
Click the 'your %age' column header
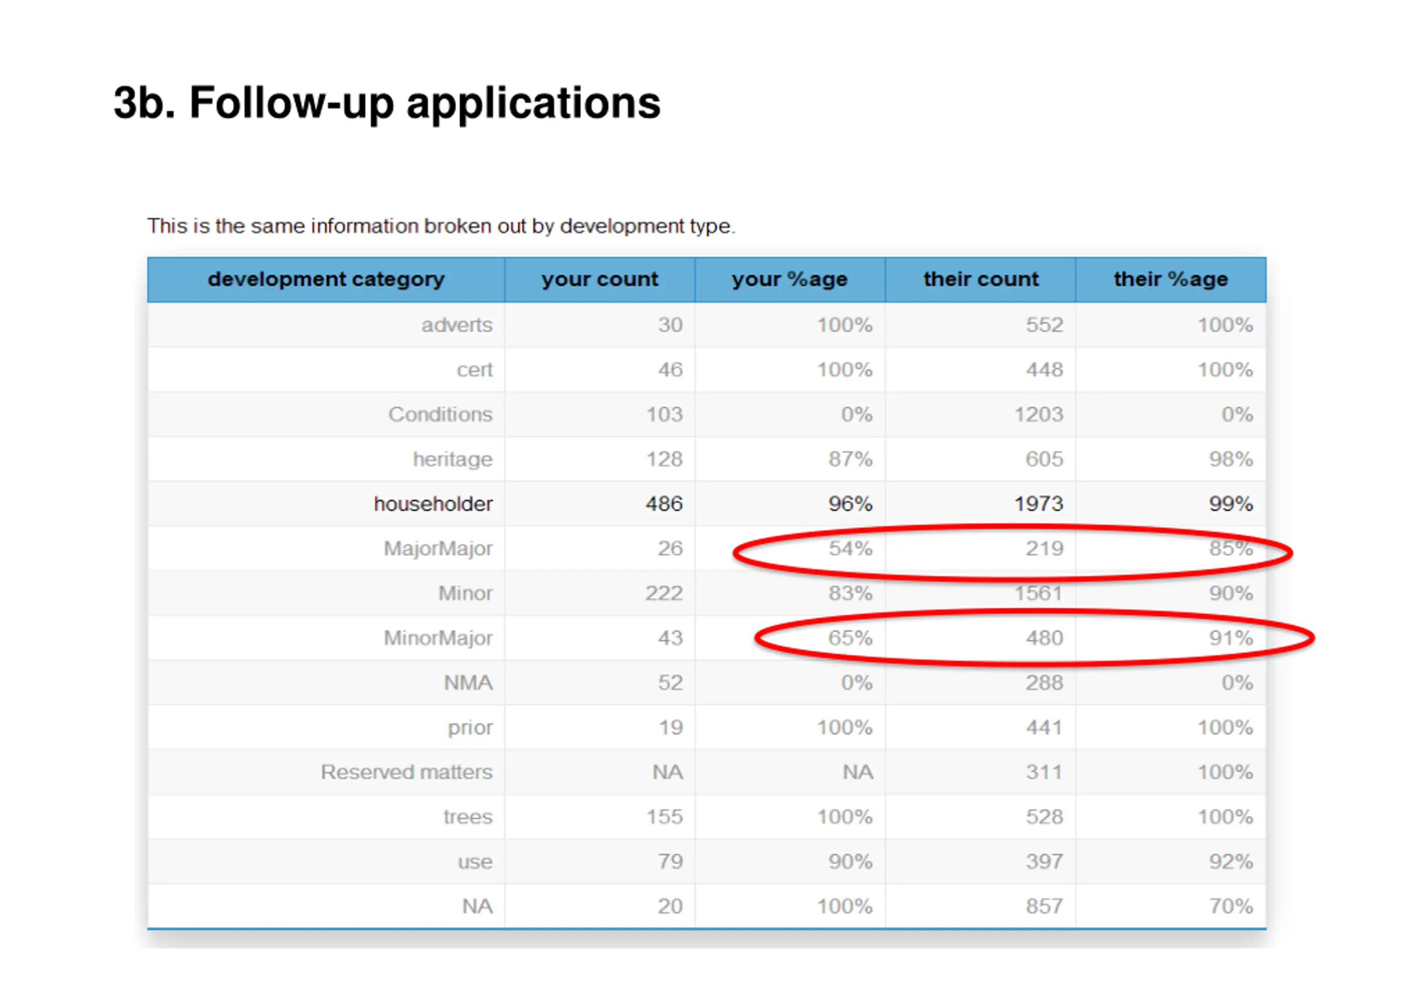point(790,280)
